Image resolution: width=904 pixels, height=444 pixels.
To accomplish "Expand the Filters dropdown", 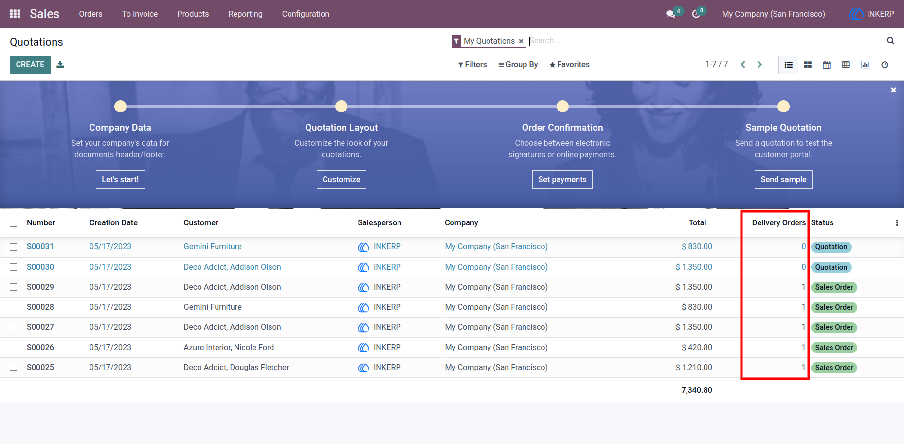I will tap(472, 65).
